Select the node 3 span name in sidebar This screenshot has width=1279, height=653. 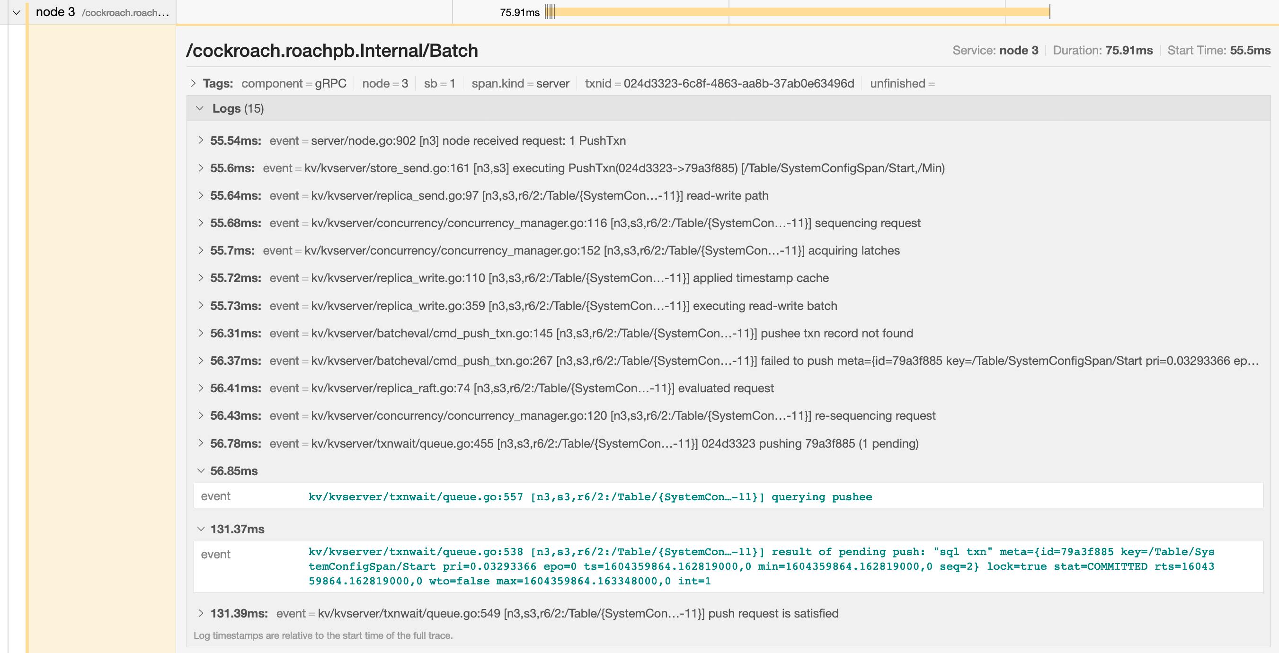point(55,12)
